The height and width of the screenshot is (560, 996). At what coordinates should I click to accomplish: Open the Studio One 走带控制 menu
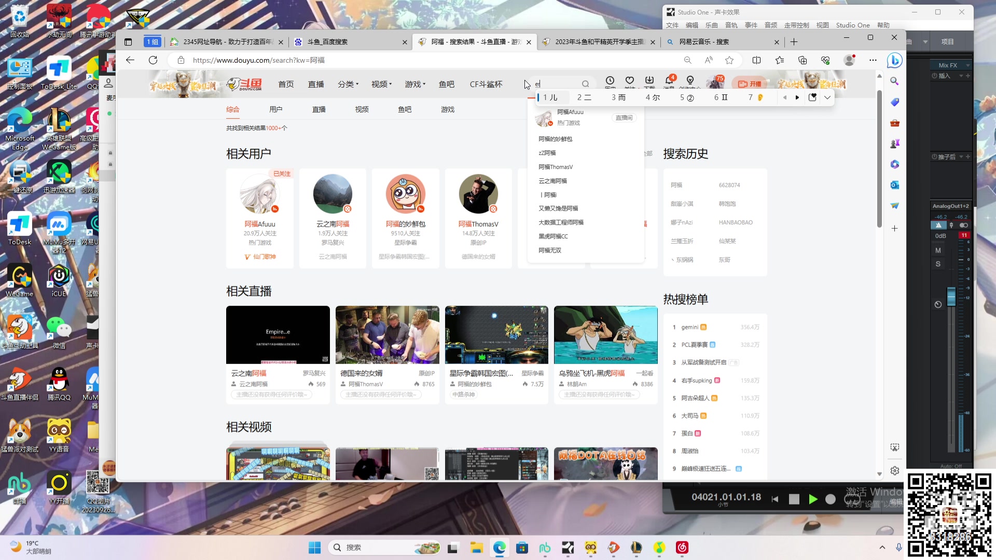796,25
